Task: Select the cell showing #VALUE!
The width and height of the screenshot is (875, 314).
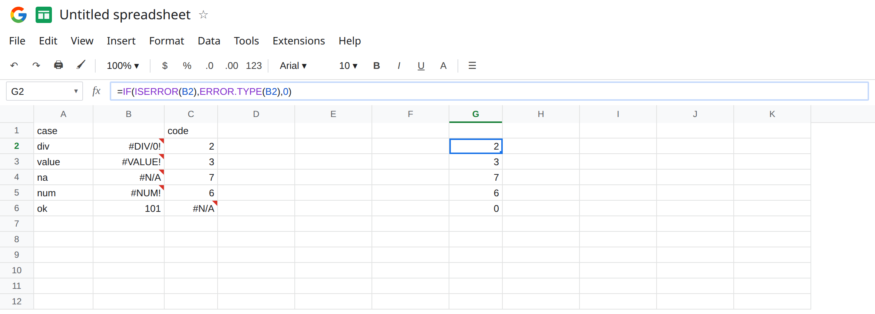Action: [129, 162]
